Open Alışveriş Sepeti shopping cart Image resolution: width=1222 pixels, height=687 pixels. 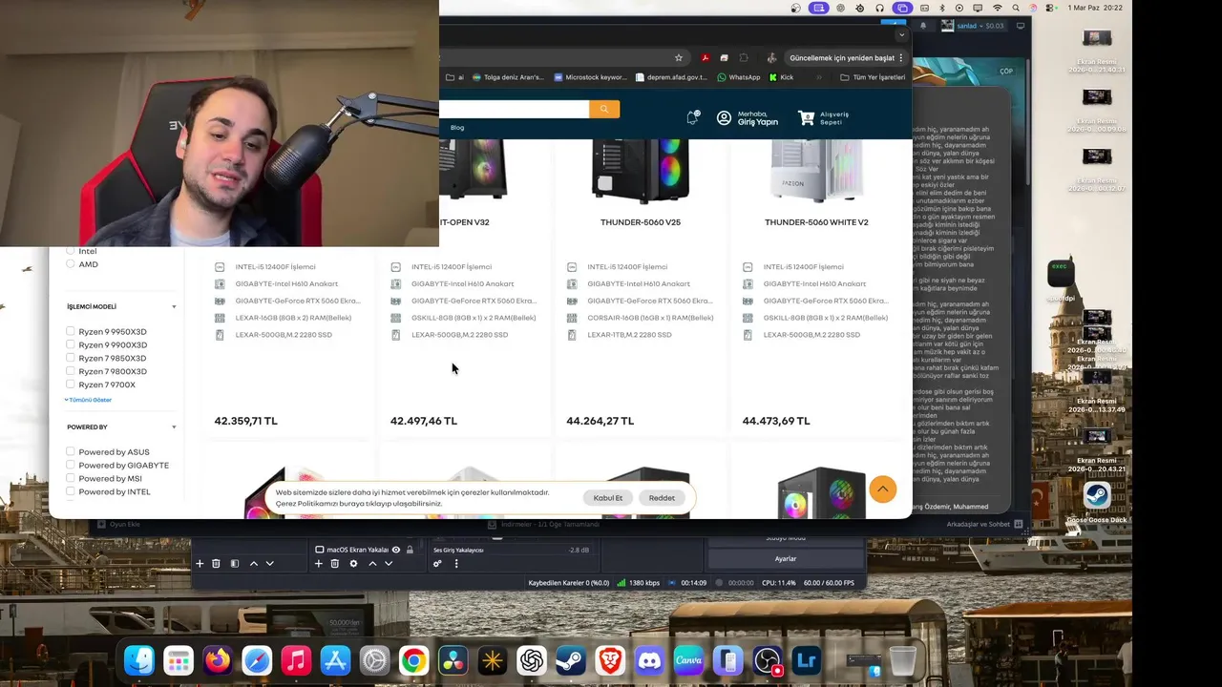click(823, 118)
